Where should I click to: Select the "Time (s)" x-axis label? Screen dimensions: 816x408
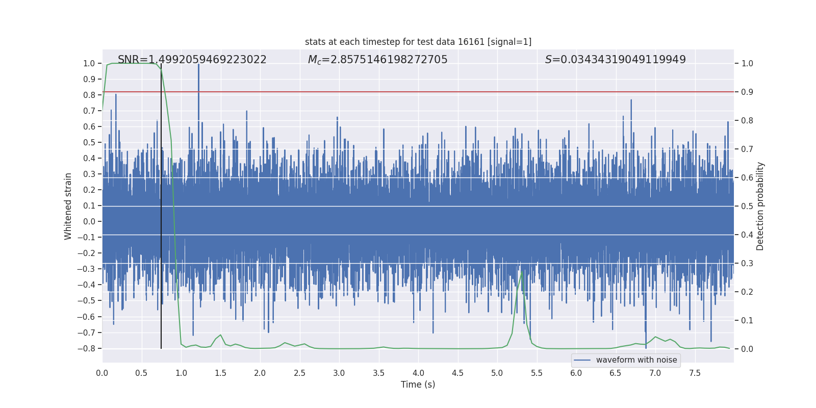(418, 385)
